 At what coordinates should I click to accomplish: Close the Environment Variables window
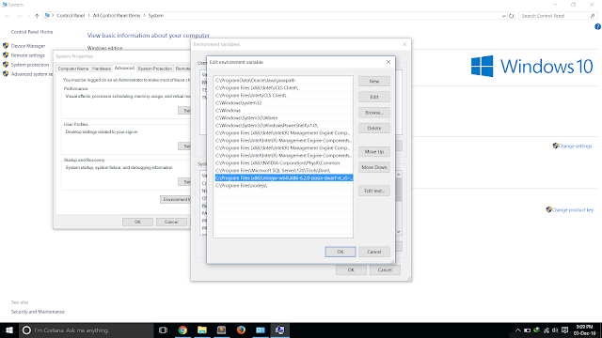404,44
